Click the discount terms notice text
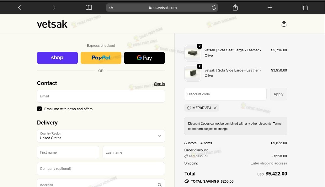This screenshot has height=187, width=325. click(235, 126)
